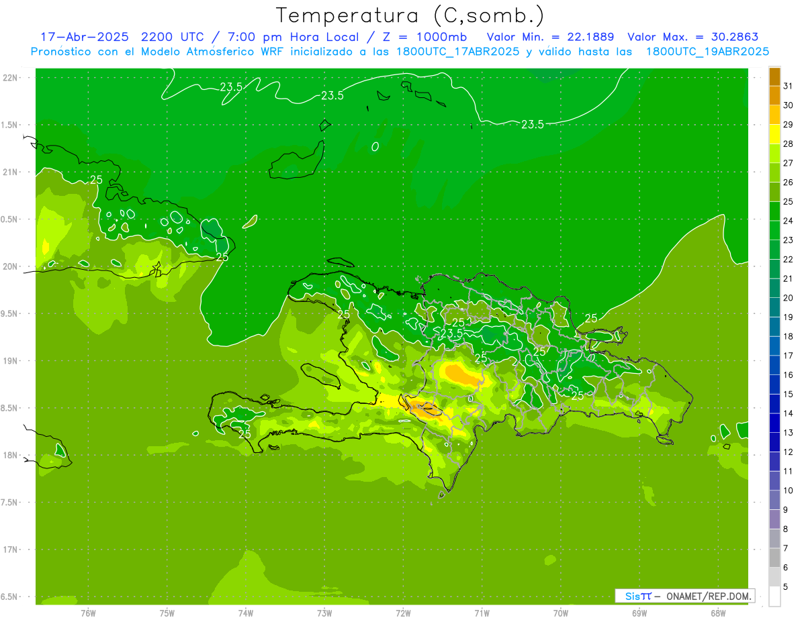Click the colorbar scale value '9'
806x622 pixels.
pos(786,510)
